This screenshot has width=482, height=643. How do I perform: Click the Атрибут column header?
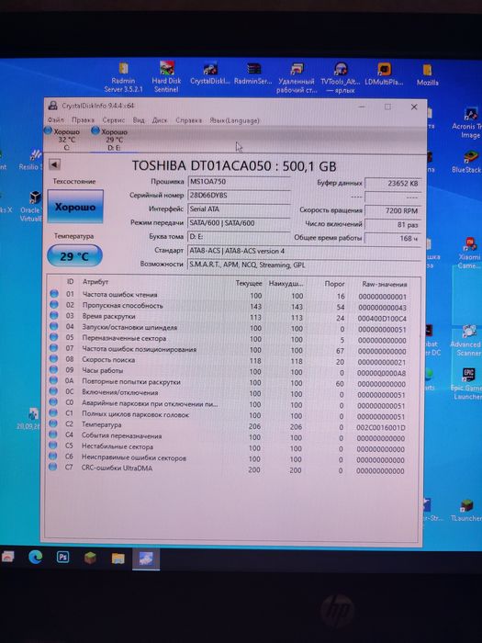pyautogui.click(x=95, y=282)
